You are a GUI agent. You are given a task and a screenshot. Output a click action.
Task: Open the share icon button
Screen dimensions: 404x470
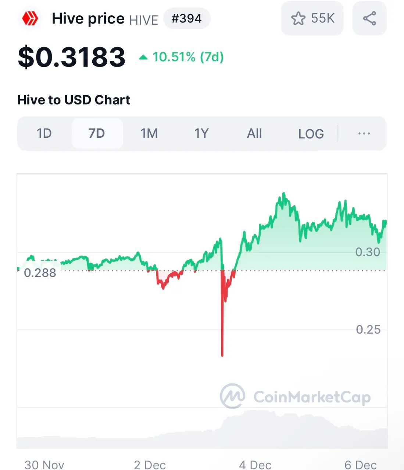point(369,18)
